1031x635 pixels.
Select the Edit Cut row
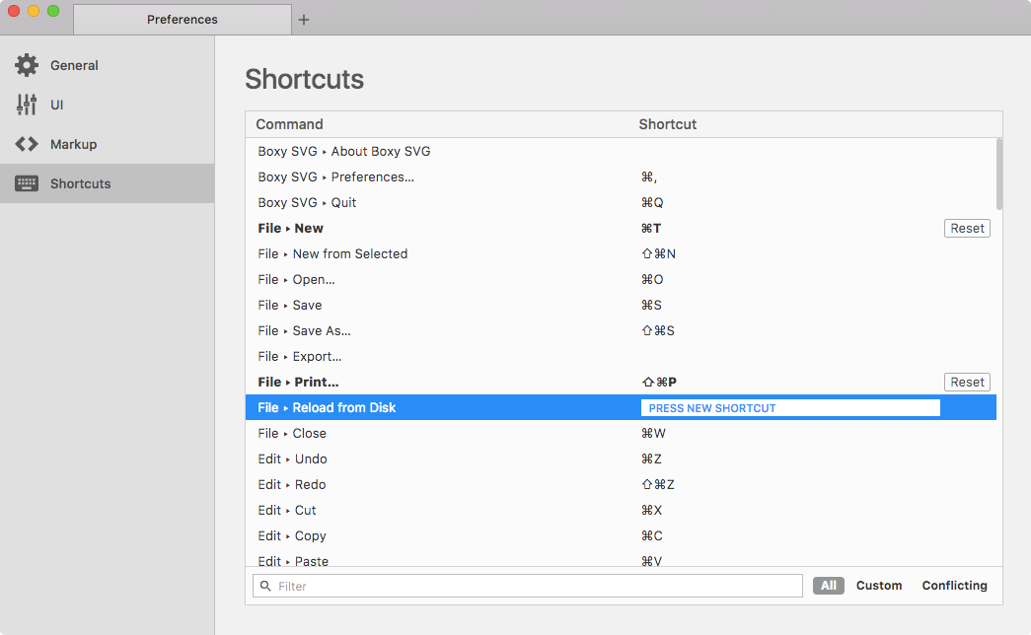pyautogui.click(x=621, y=510)
